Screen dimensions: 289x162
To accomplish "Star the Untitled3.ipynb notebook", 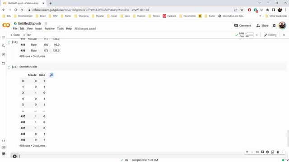I will [46, 23].
